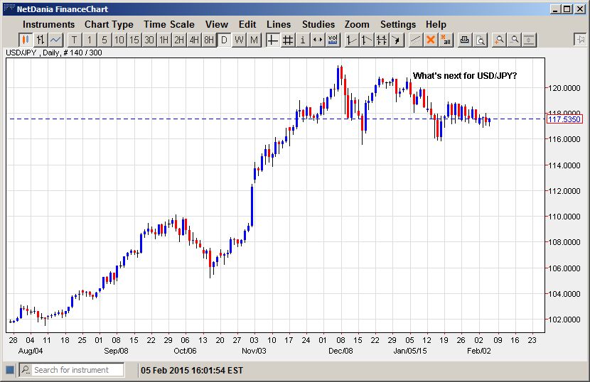Screen dimensions: 590x382
Task: Switch to 15-minute time scale
Action: pyautogui.click(x=134, y=40)
